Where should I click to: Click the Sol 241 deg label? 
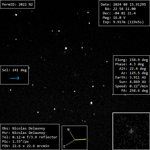[x=14, y=70]
